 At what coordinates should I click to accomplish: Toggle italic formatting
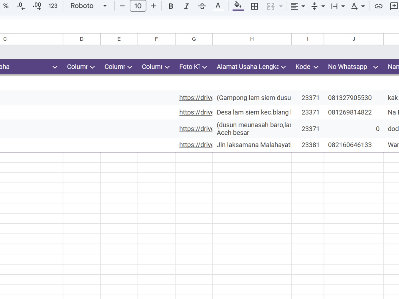coord(186,6)
